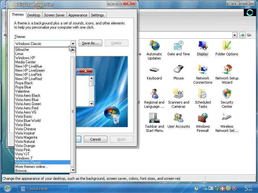Click the Cancel button

pos(95,139)
